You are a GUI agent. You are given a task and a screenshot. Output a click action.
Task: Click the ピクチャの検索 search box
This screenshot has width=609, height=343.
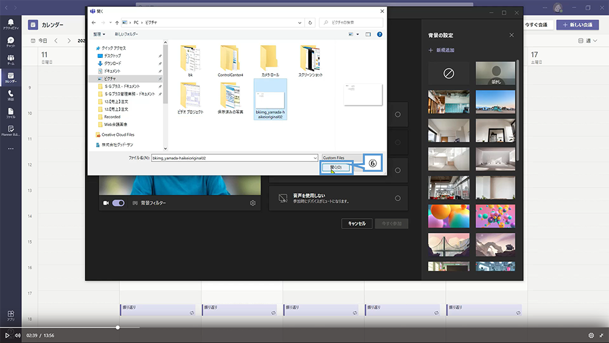(x=351, y=23)
